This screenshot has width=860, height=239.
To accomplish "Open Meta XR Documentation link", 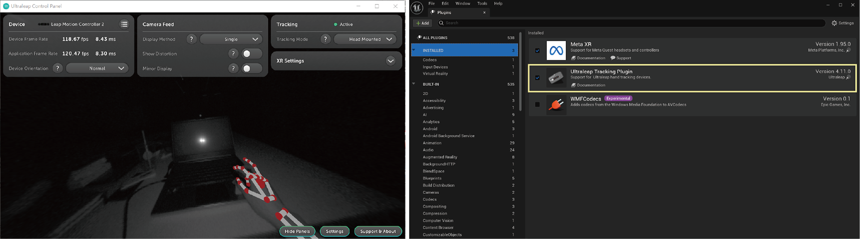I will click(x=588, y=58).
